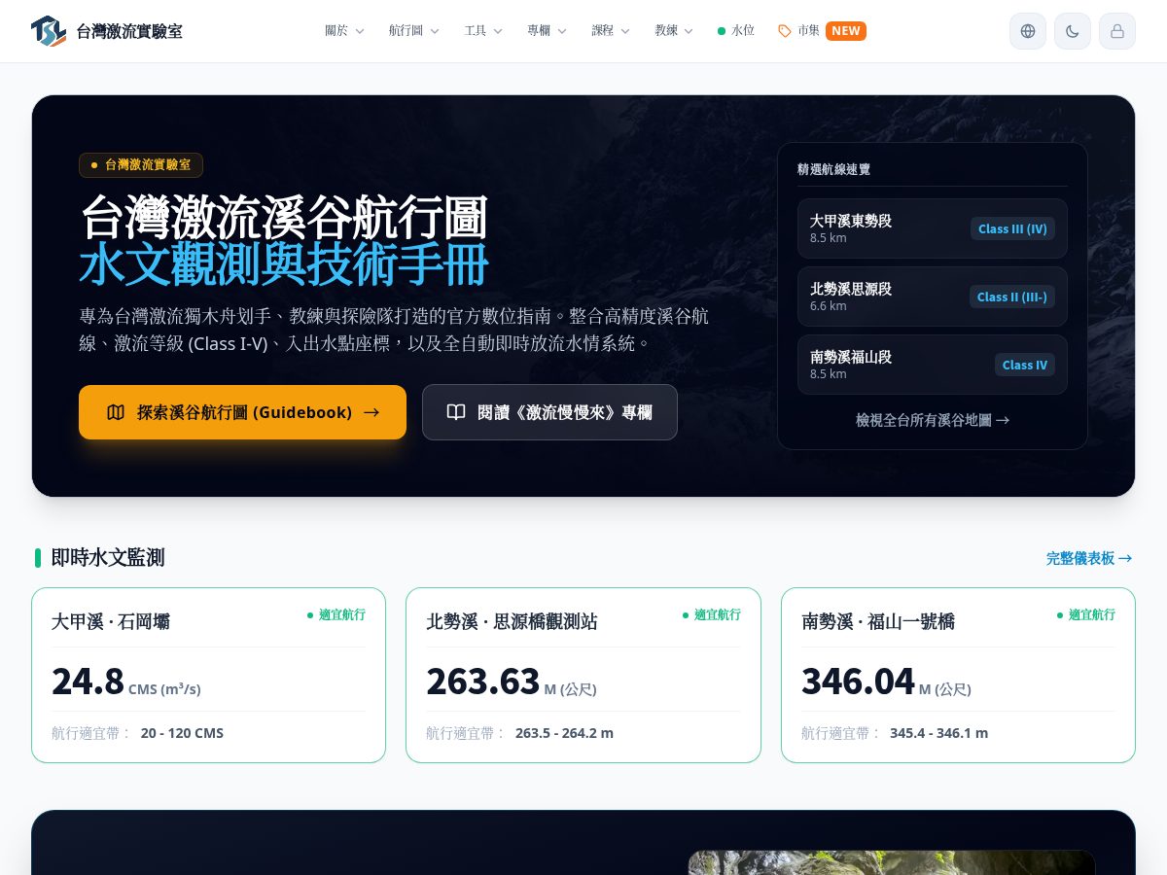This screenshot has width=1167, height=875.
Task: Click the 263.5 - 264.2 m range text
Action: point(564,733)
